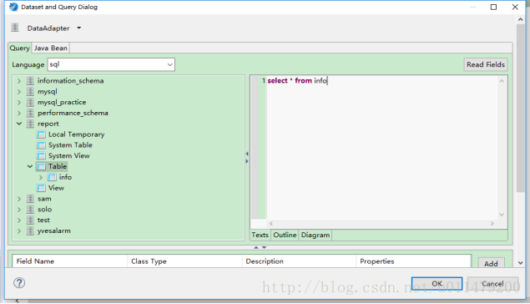This screenshot has height=304, width=530.
Task: Click the yvesalarm database icon
Action: pos(30,231)
